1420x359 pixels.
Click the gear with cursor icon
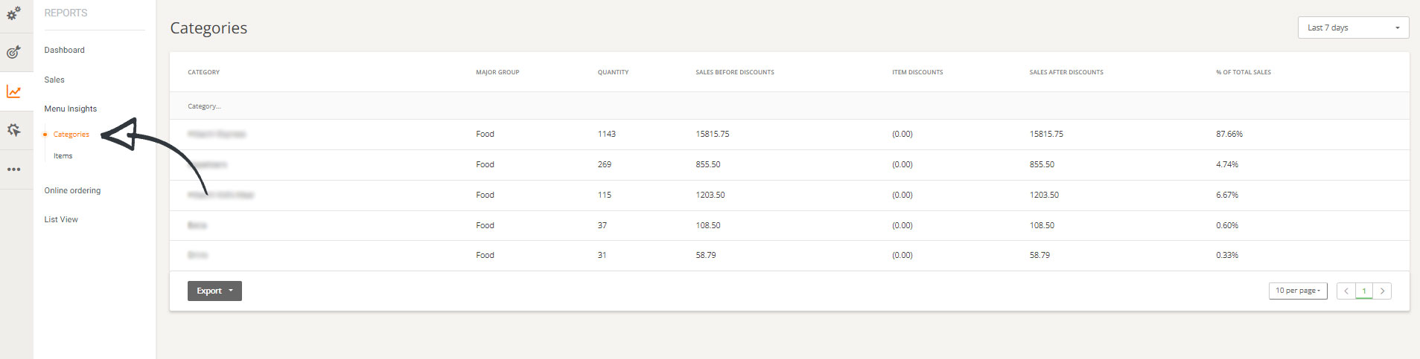pos(13,130)
